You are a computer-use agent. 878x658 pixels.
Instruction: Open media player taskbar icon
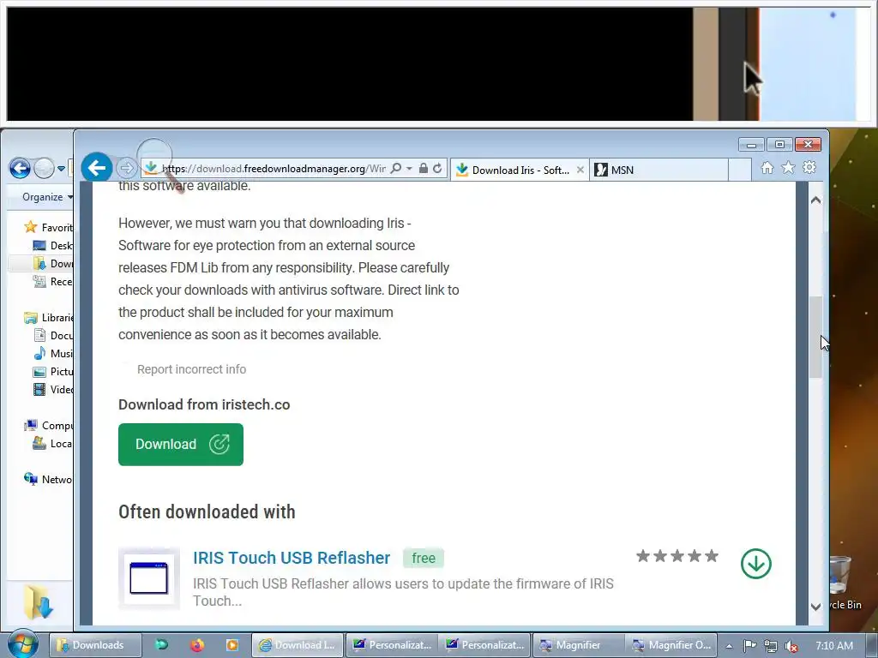[x=232, y=645]
